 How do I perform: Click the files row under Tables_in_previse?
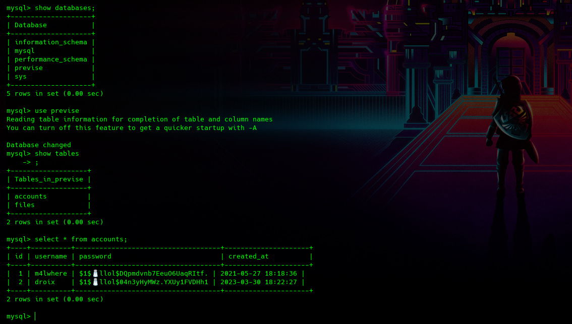click(25, 205)
